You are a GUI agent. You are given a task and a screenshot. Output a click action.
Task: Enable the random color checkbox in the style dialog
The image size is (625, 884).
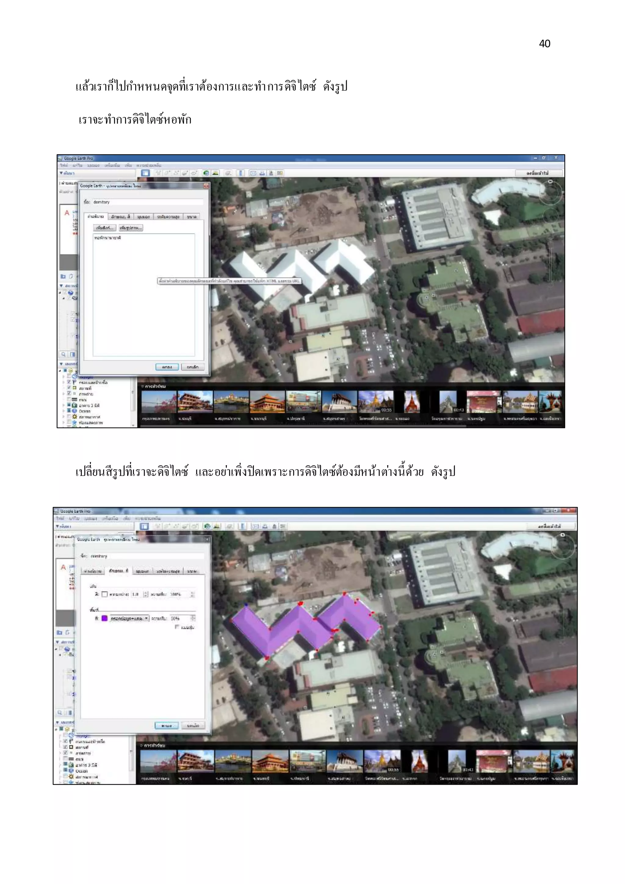pyautogui.click(x=177, y=627)
